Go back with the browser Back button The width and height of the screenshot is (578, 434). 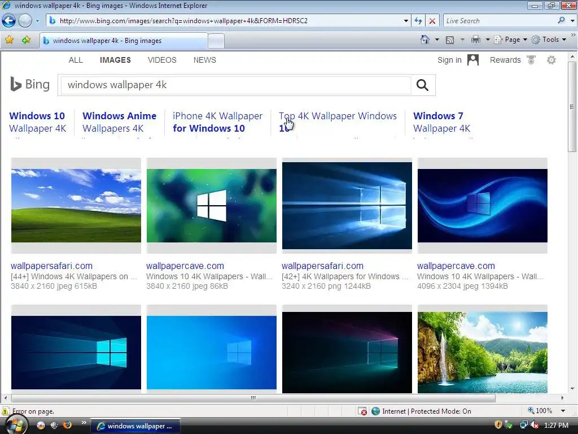point(8,21)
